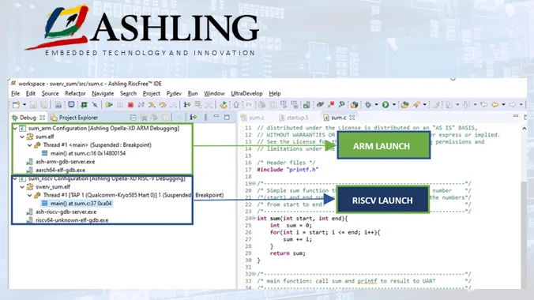Open the Terminal monitor icon

point(71,104)
